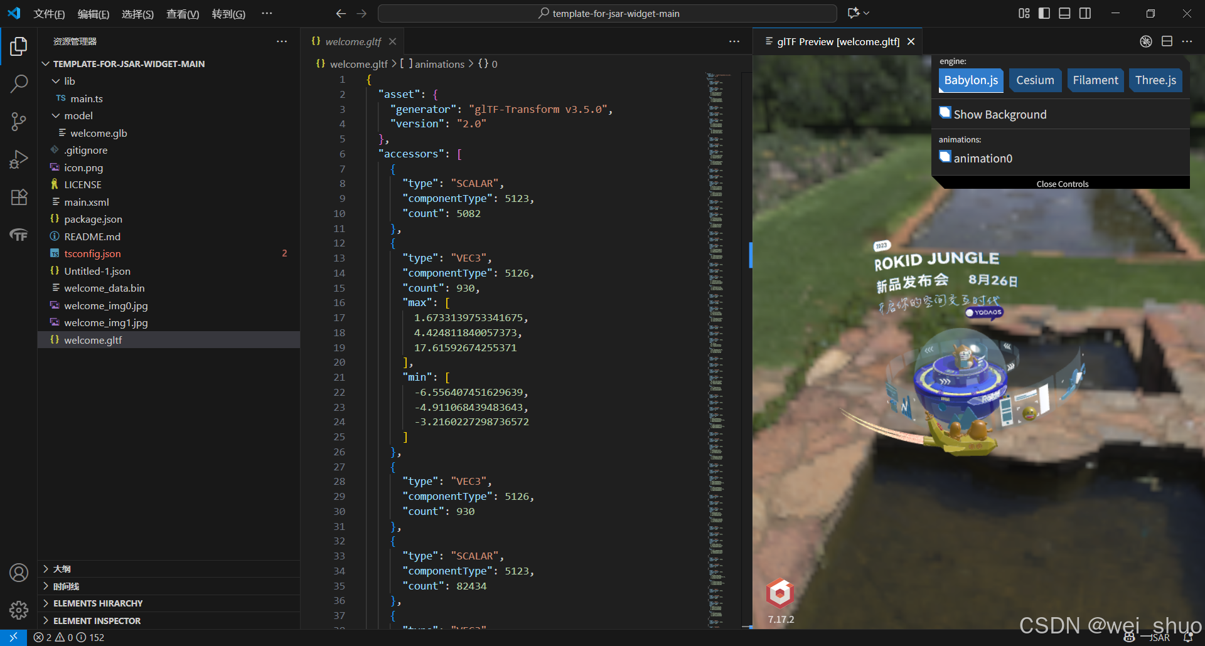The width and height of the screenshot is (1205, 646).
Task: Open the 查看(V) menu
Action: (x=183, y=14)
